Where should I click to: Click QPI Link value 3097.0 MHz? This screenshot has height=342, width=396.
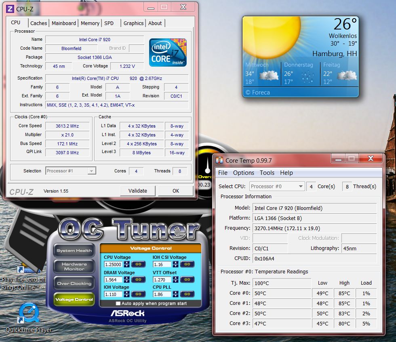tap(67, 153)
